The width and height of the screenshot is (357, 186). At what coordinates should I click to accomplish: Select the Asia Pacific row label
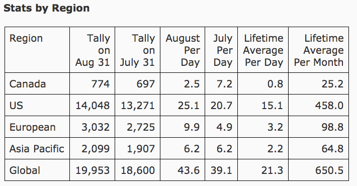point(37,149)
